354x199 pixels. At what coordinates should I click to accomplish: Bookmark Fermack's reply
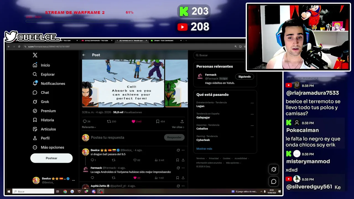coord(178,178)
